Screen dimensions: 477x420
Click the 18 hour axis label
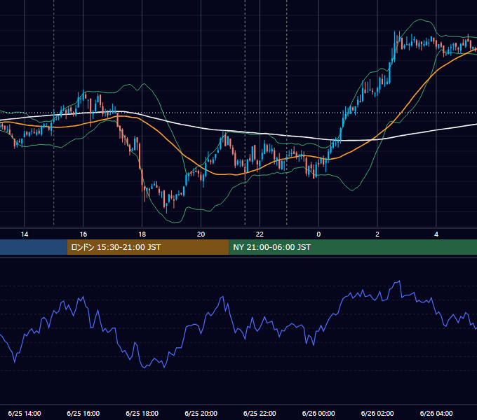142,234
